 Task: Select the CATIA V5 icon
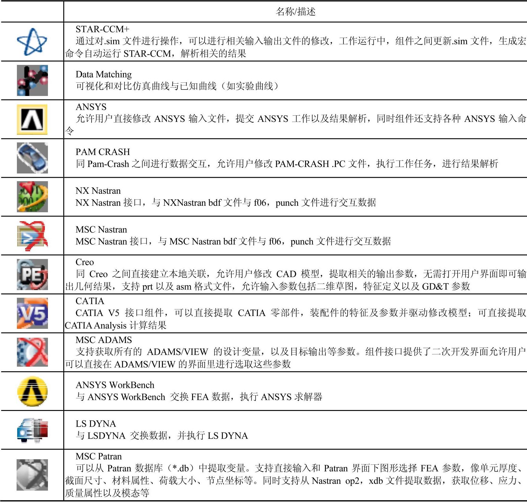32,313
